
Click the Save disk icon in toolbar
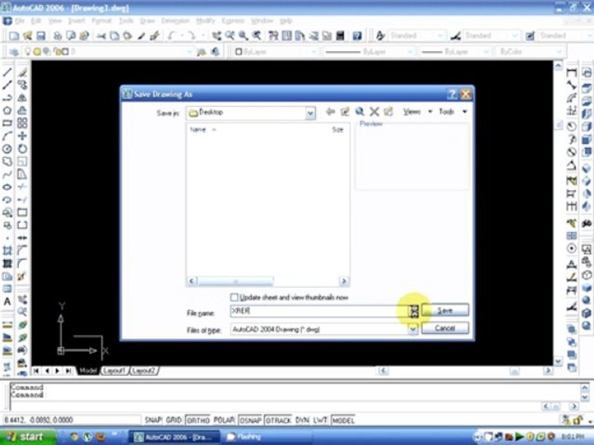point(41,36)
